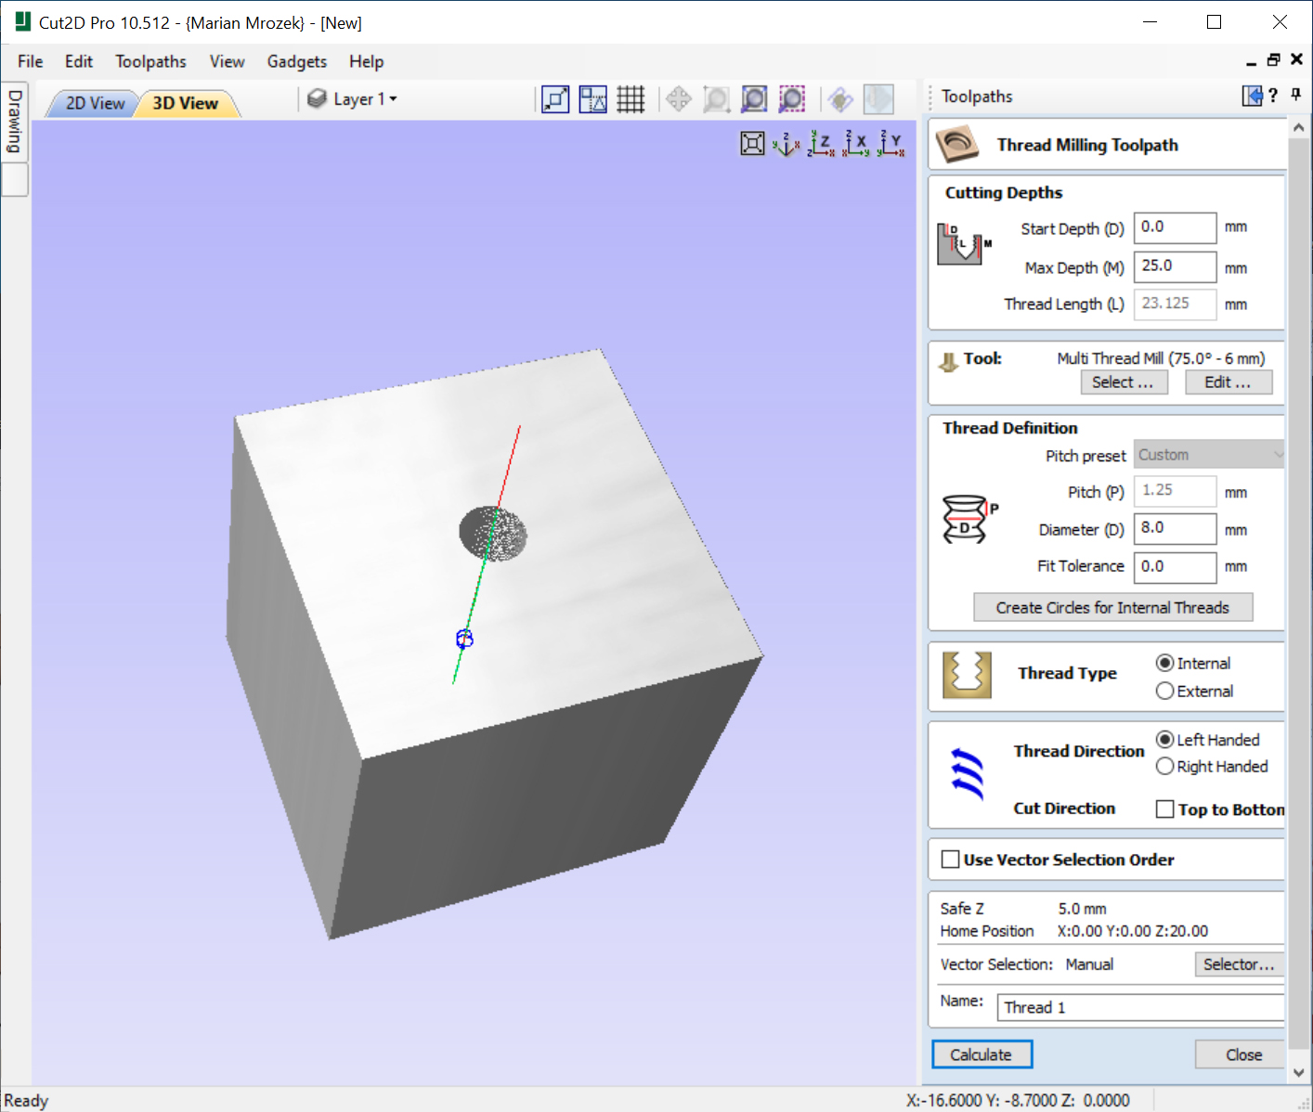Viewport: 1313px width, 1112px height.
Task: Choose Right Handed thread direction
Action: pos(1165,767)
